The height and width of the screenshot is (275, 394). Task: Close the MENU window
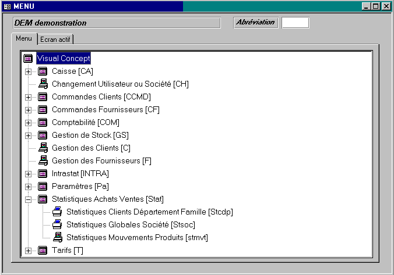coord(386,6)
